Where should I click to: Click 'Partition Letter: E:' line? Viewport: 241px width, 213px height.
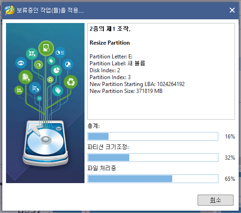[x=111, y=57]
